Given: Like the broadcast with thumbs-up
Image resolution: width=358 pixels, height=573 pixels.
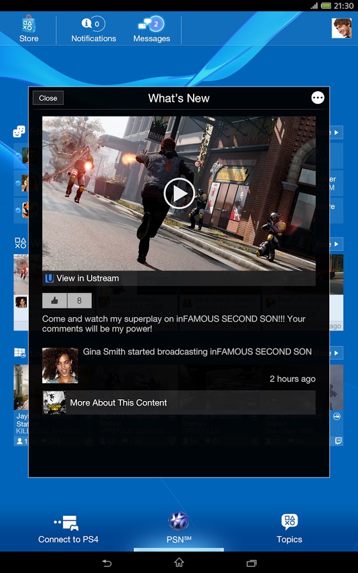Looking at the screenshot, I should point(55,301).
